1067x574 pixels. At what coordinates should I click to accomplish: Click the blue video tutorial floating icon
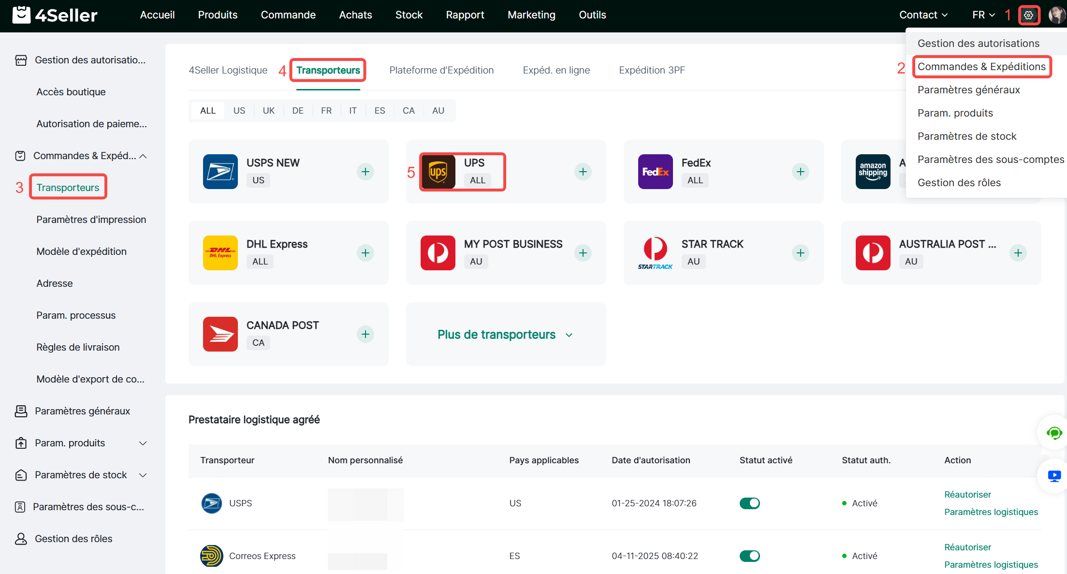coord(1054,476)
